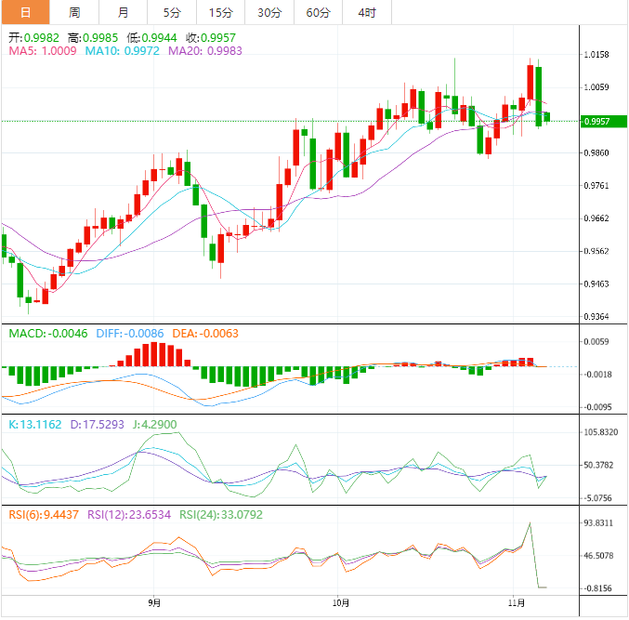The image size is (629, 620).
Task: Click the MA20: 0.9983 legend label
Action: (205, 51)
